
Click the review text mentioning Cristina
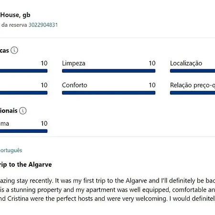click(x=107, y=199)
